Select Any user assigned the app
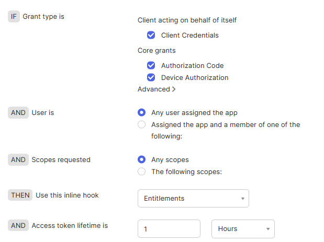 tap(141, 112)
